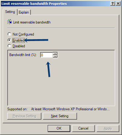Click the Bandwidth limit (%) label

(x=23, y=55)
